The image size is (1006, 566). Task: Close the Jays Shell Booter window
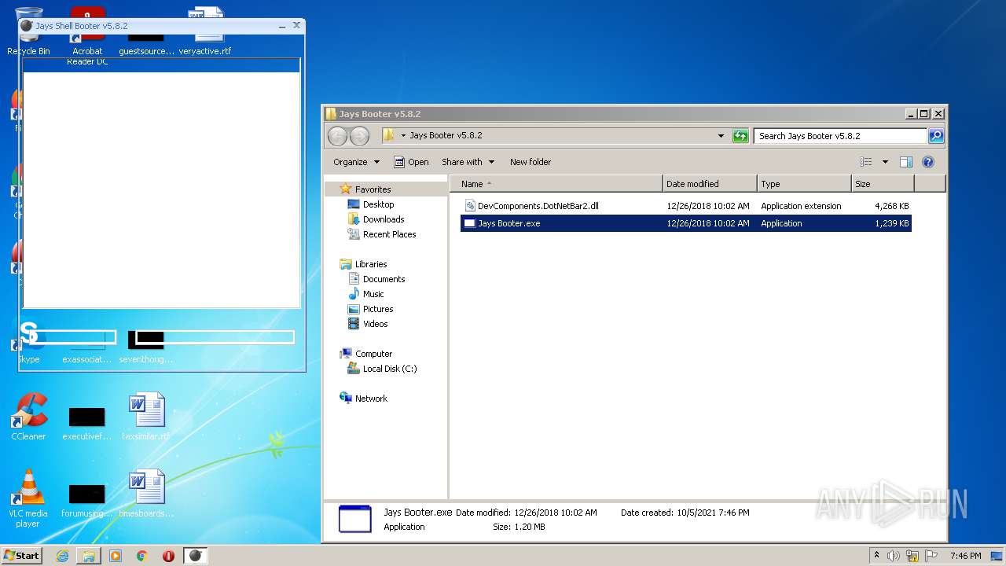pyautogui.click(x=296, y=26)
